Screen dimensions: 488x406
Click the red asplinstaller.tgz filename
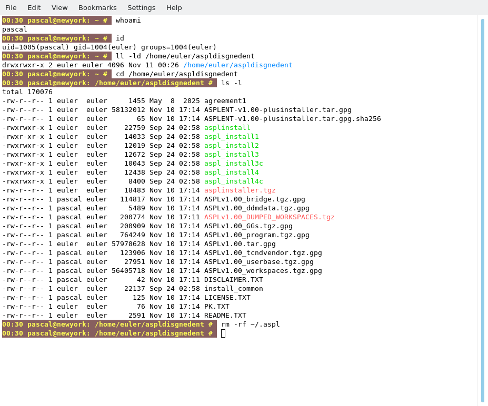[240, 190]
